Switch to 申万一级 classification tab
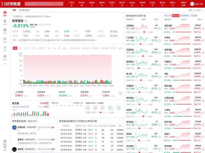 [168, 16]
